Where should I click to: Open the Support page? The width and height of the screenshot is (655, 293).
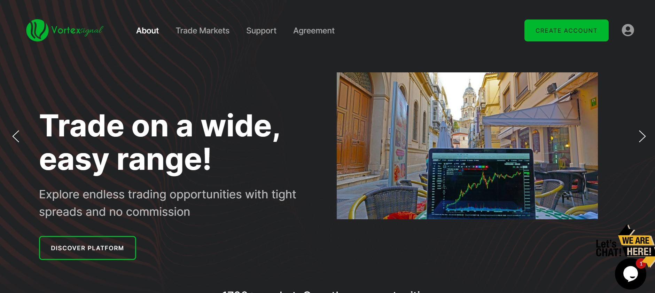(261, 31)
